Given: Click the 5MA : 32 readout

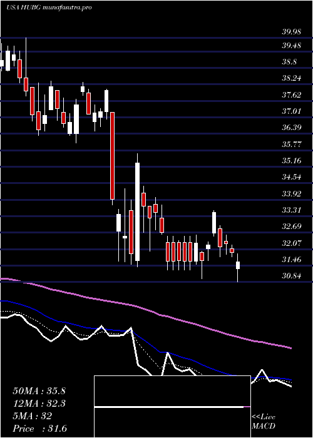Looking at the screenshot, I should coord(32,416).
